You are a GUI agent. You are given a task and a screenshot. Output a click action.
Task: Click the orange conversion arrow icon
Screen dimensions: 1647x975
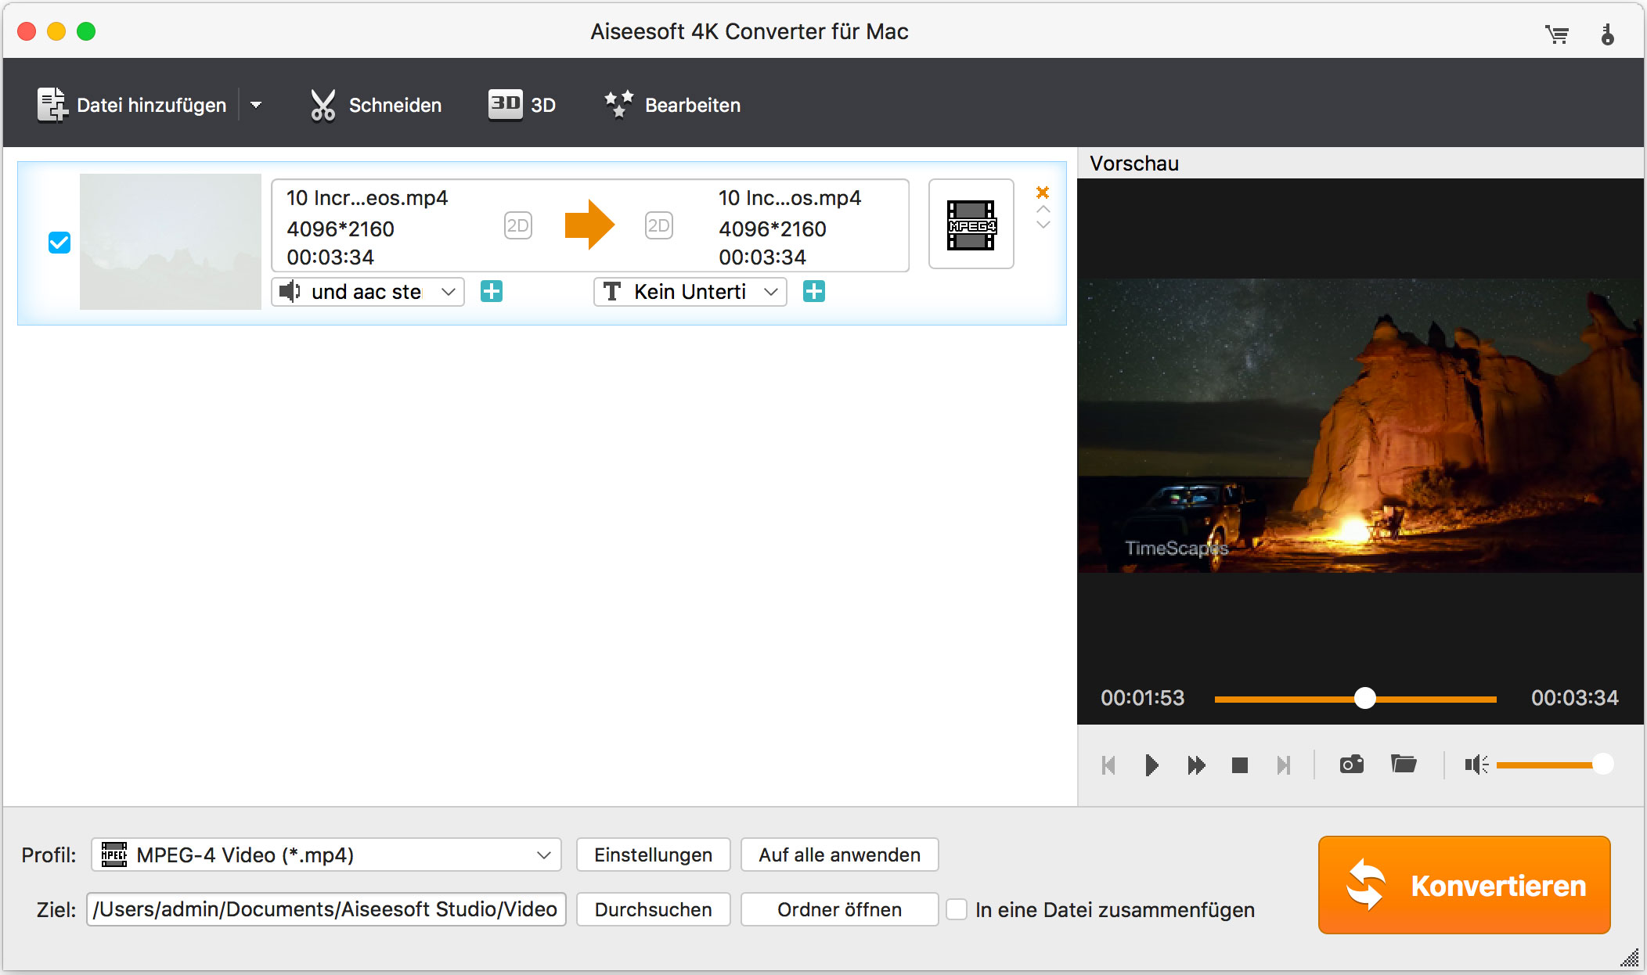click(x=589, y=225)
